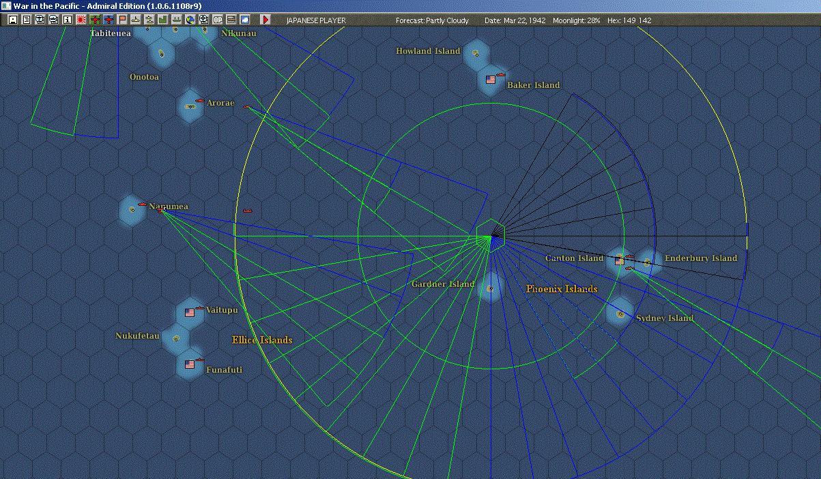The image size is (821, 479).
Task: Select the Gardner Island base hex
Action: coord(489,288)
